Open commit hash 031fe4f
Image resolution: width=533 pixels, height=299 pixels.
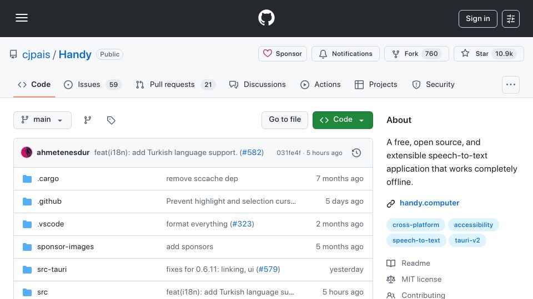289,153
